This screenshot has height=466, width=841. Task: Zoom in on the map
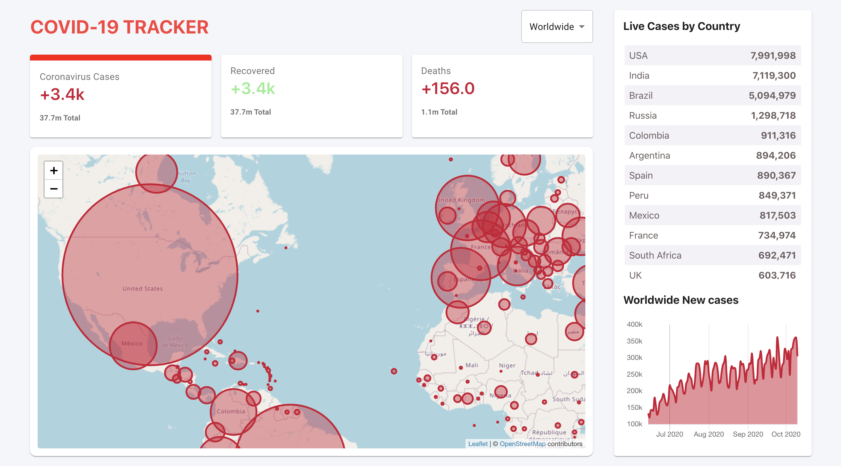[x=53, y=170]
